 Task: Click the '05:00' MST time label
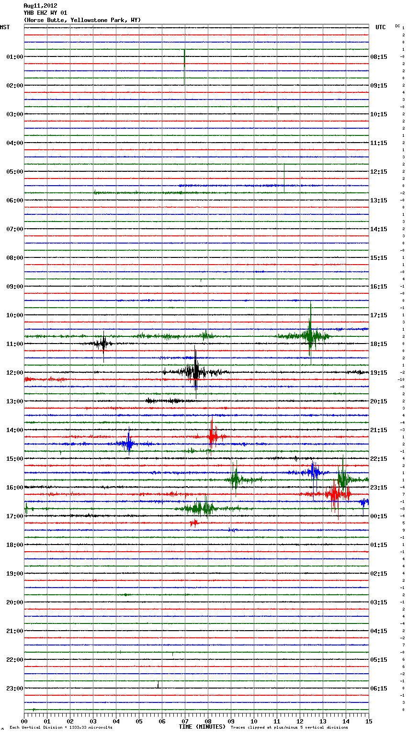coord(14,172)
